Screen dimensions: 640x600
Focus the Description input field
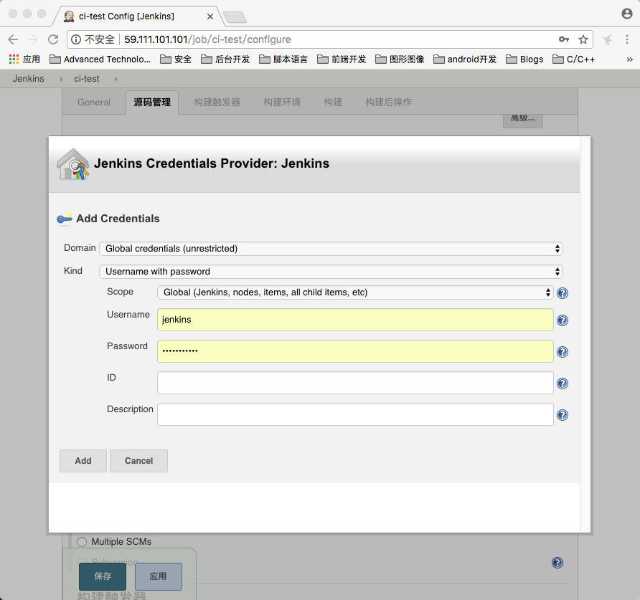355,414
